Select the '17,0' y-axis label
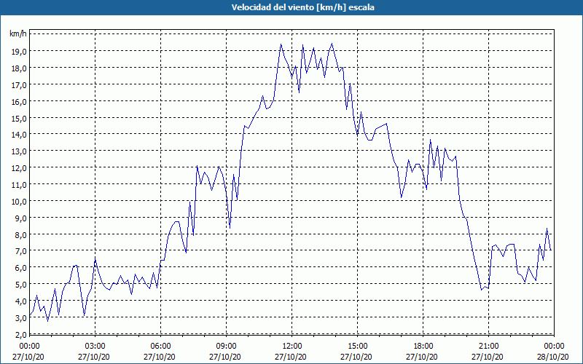 (x=19, y=85)
